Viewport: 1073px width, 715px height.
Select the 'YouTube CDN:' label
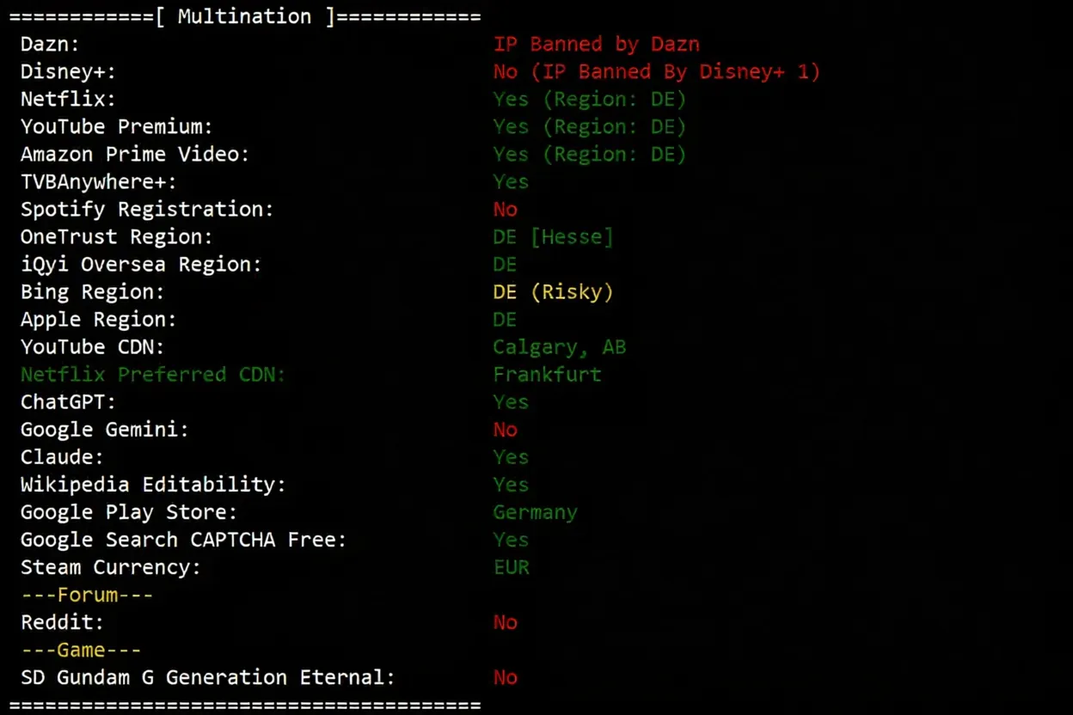(92, 346)
